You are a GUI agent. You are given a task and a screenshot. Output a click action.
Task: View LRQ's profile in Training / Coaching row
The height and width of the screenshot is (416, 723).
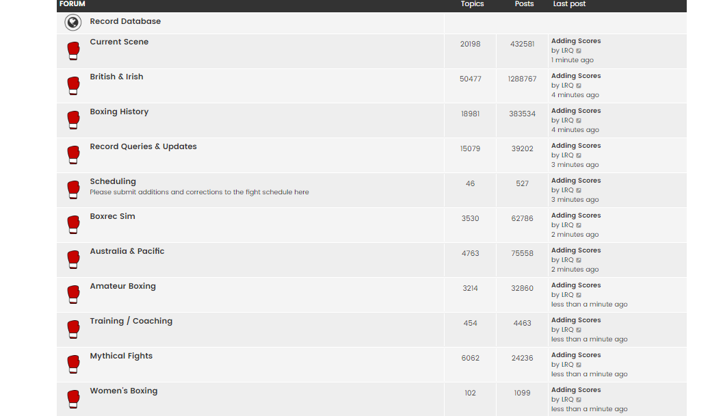[568, 330]
